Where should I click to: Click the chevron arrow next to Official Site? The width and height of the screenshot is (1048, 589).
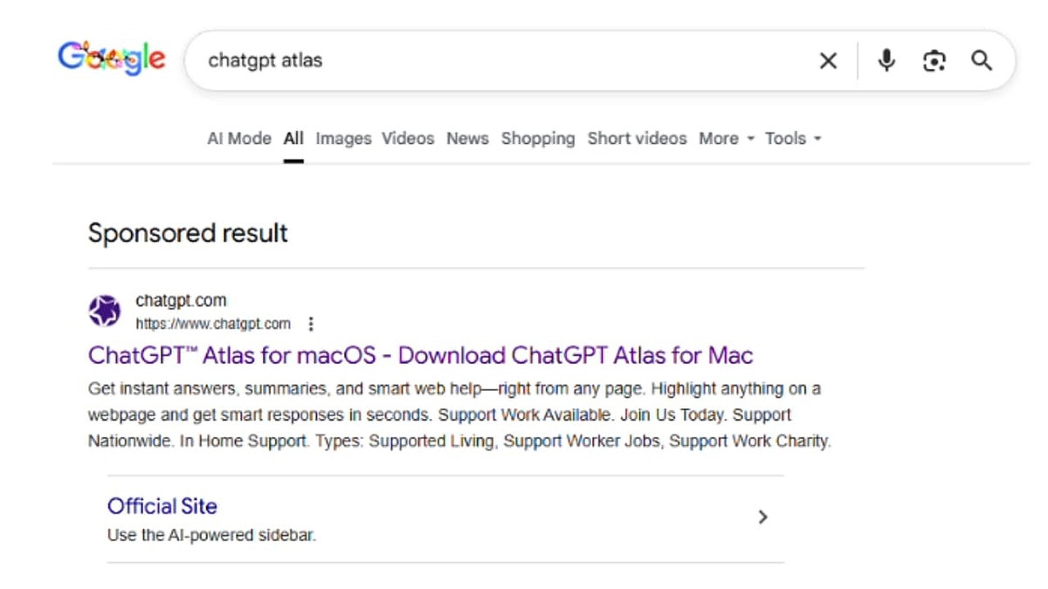pyautogui.click(x=763, y=517)
